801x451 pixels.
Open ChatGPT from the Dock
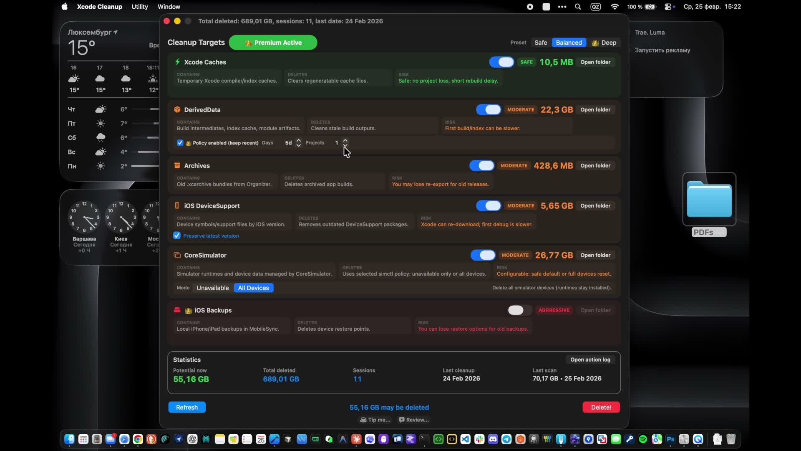point(192,439)
